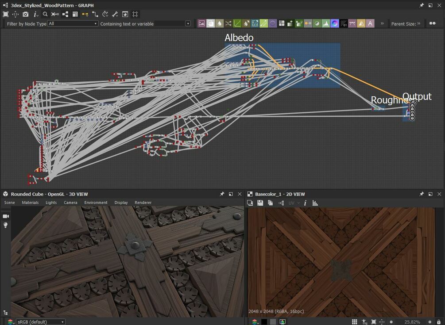The height and width of the screenshot is (325, 445).
Task: Click the black color swatch in 2D view
Action: coord(264,322)
